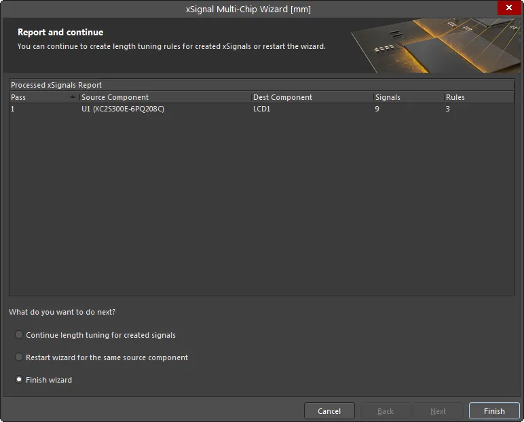Screen dimensions: 524x422
Task: Click the Rules value 3
Action: (447, 109)
